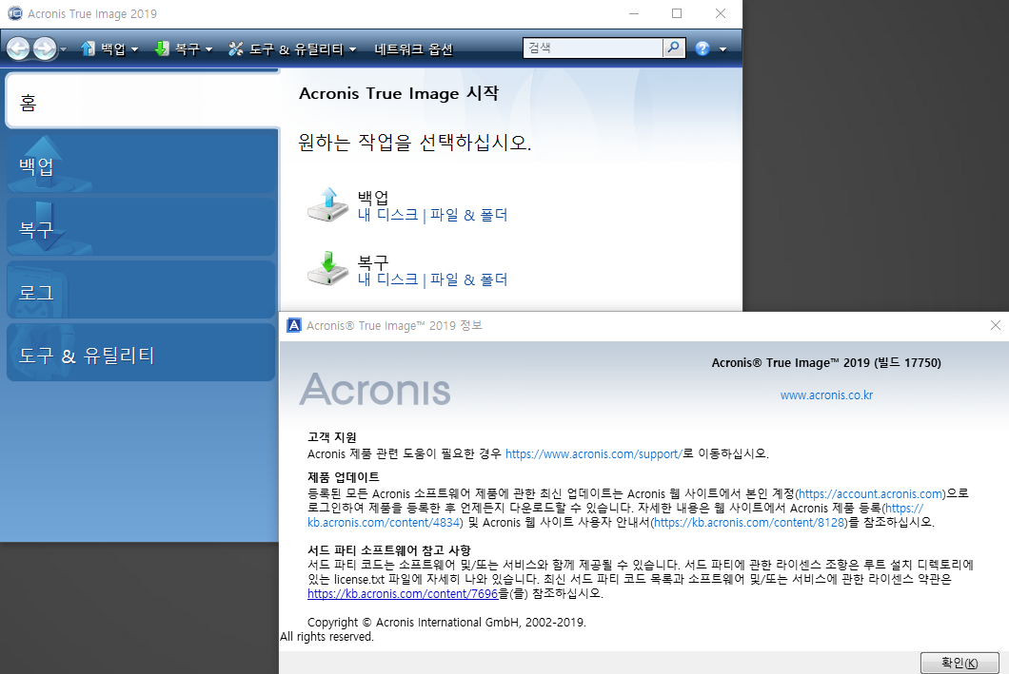The height and width of the screenshot is (674, 1009).
Task: Open the account.acronis.com link
Action: click(x=871, y=493)
